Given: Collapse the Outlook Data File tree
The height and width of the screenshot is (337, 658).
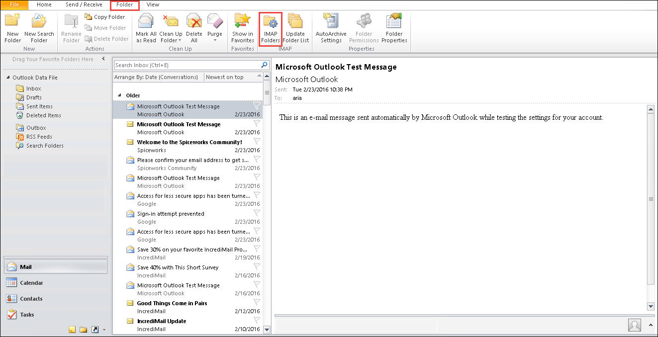Looking at the screenshot, I should tap(8, 78).
